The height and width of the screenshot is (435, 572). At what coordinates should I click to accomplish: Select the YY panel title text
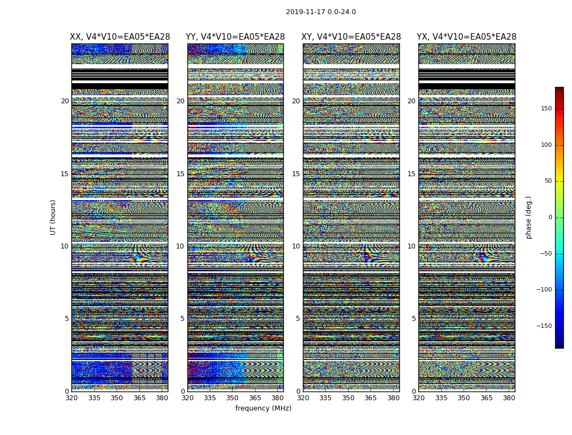pyautogui.click(x=235, y=37)
